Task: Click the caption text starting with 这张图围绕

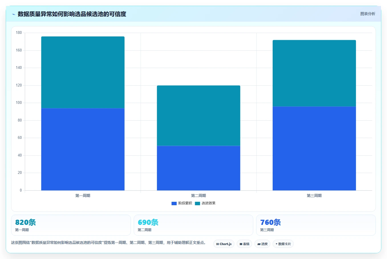Action: [x=108, y=242]
